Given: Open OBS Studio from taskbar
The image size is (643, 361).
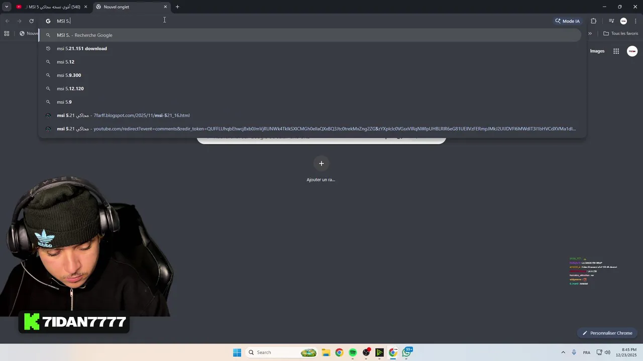Looking at the screenshot, I should click(366, 352).
